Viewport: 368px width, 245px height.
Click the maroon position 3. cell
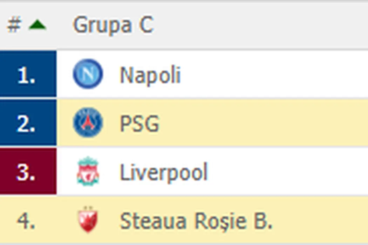click(28, 171)
